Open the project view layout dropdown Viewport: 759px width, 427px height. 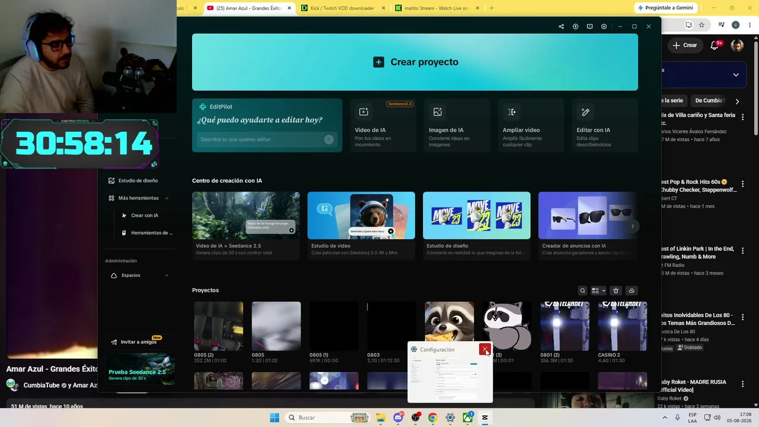[x=598, y=291]
